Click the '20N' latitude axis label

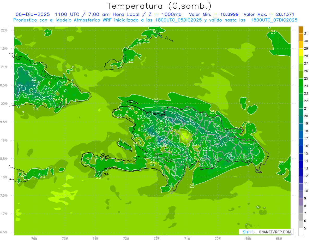pos(4,104)
